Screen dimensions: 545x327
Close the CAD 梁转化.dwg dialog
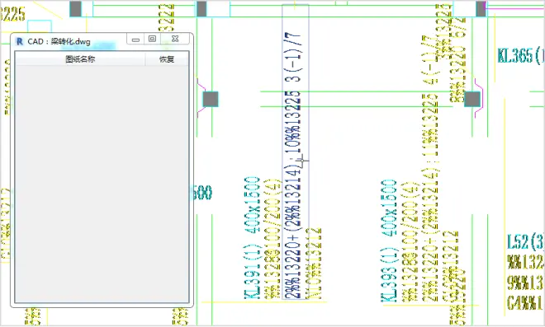pyautogui.click(x=175, y=39)
